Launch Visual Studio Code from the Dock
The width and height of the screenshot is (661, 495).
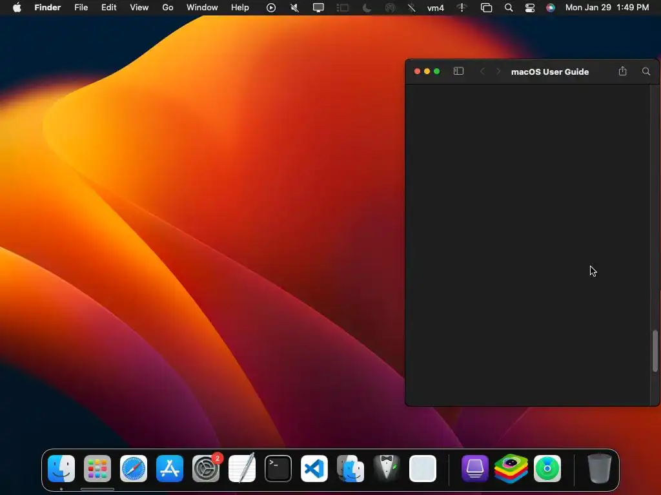point(314,469)
